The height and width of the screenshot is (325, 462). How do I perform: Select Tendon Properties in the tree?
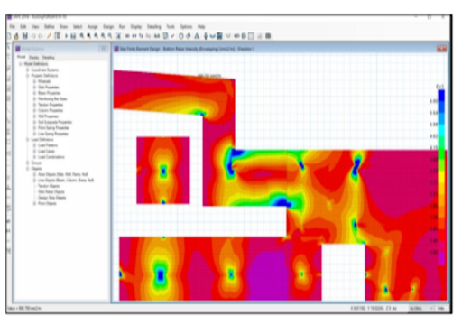(51, 105)
